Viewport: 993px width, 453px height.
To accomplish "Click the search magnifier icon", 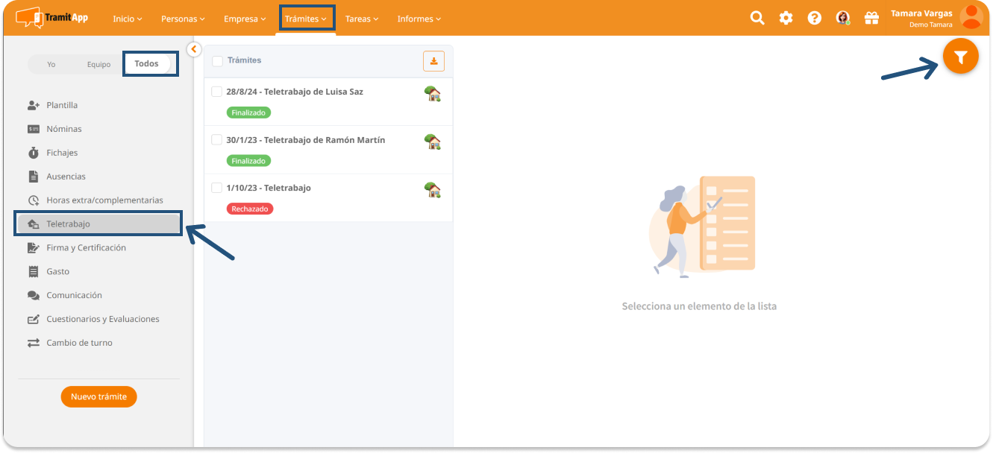I will click(x=757, y=18).
